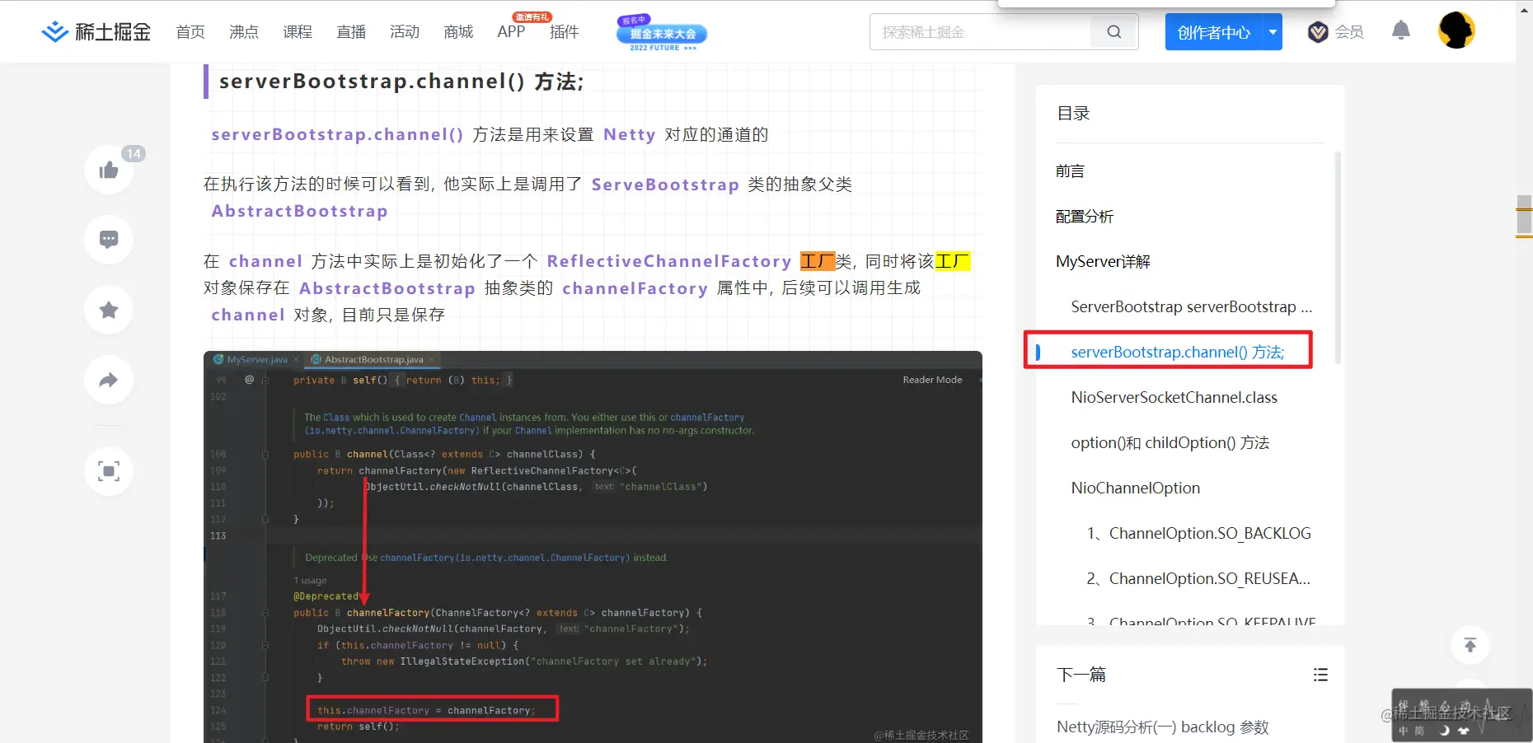The image size is (1533, 743).
Task: Open the 插件 nav item
Action: [565, 32]
